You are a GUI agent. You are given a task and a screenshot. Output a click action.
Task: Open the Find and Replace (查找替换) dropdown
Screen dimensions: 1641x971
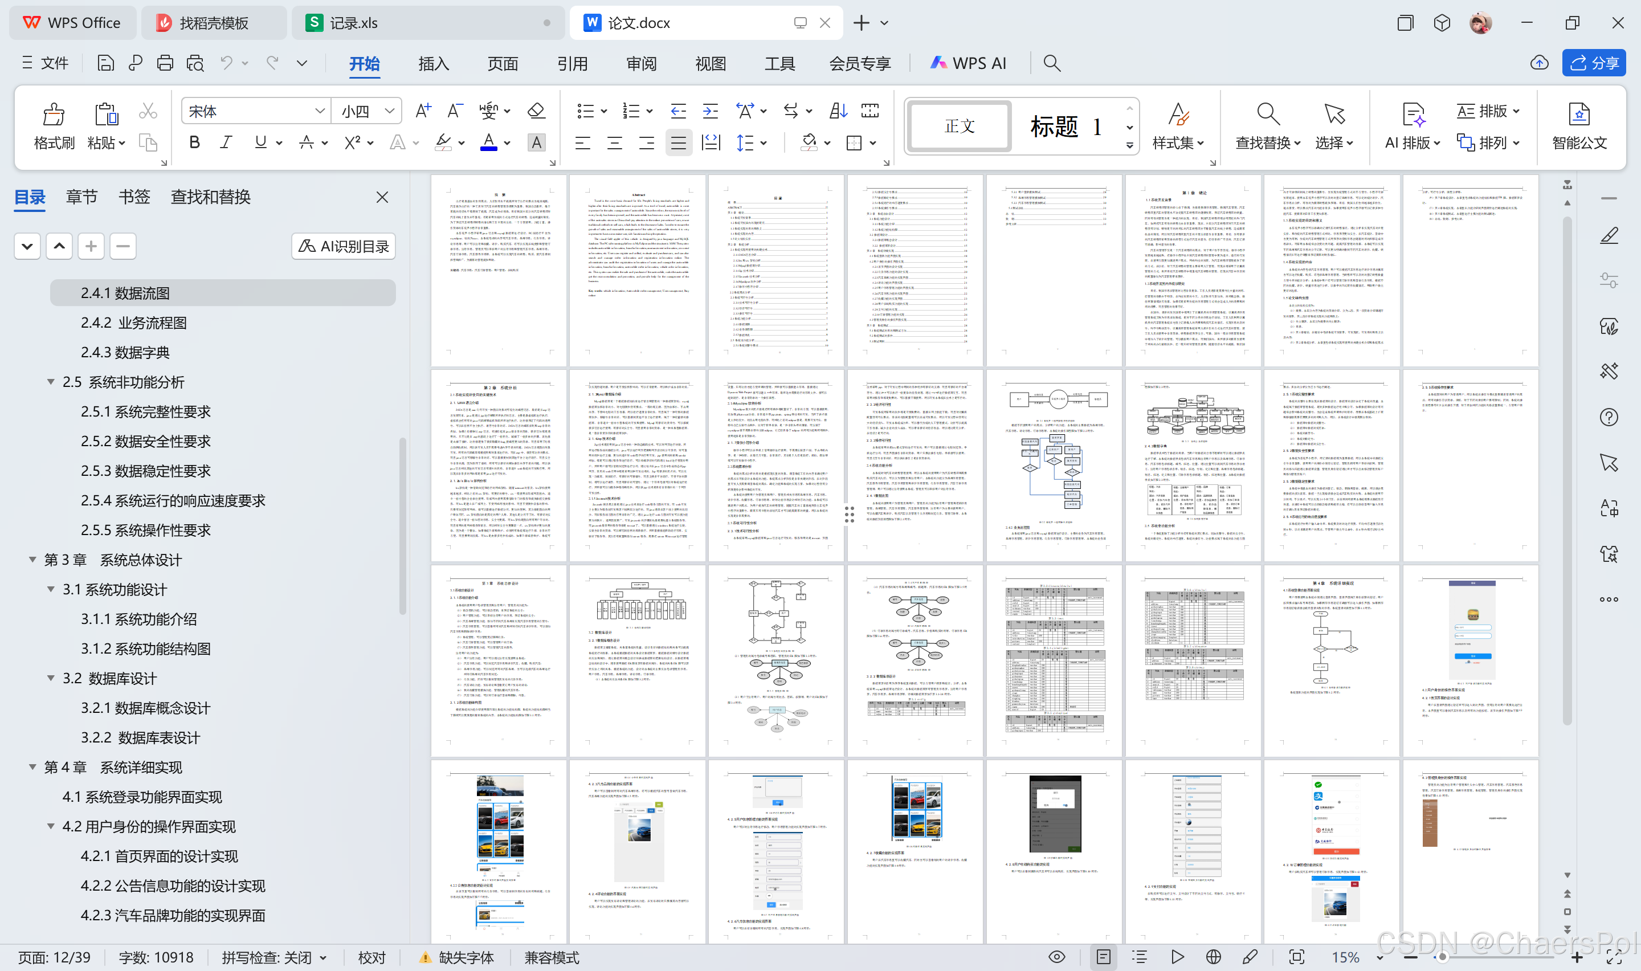pyautogui.click(x=1268, y=142)
